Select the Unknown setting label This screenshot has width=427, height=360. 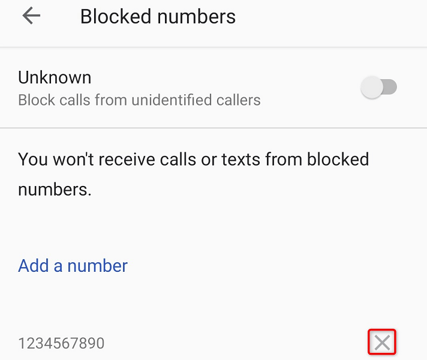[55, 77]
